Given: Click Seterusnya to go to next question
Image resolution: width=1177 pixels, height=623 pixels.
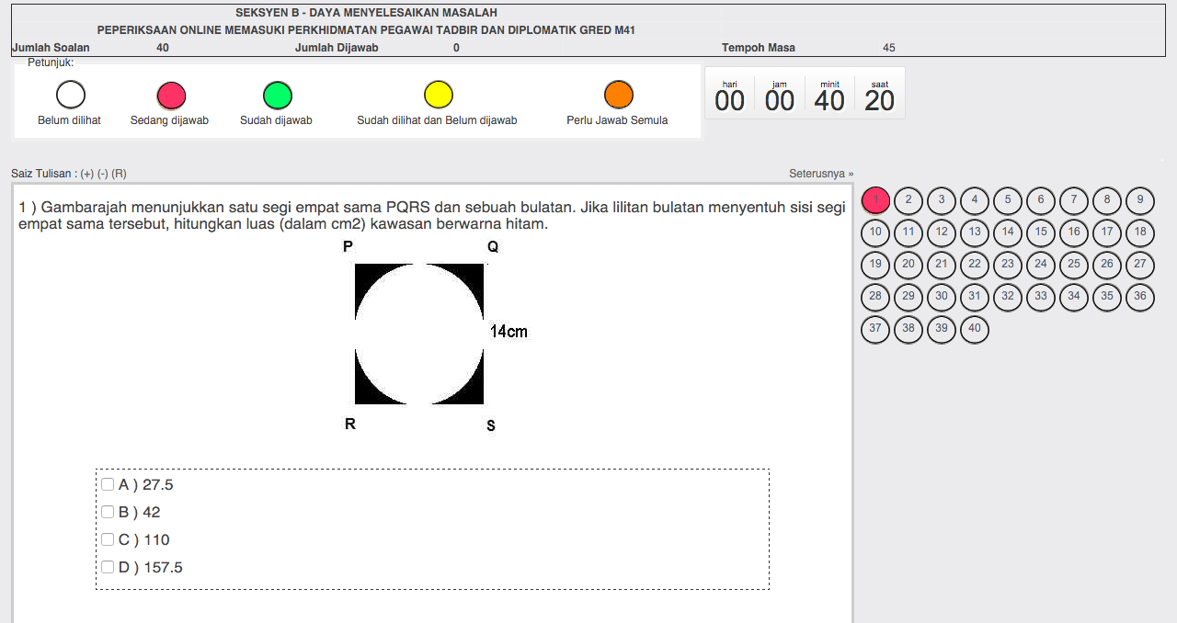Looking at the screenshot, I should point(821,173).
